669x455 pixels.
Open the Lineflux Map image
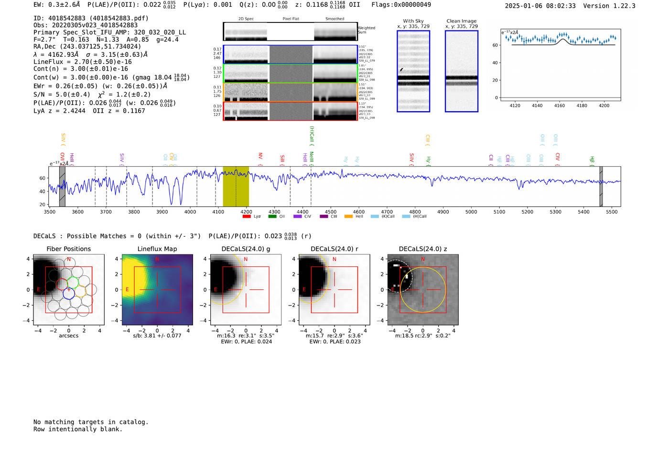(157, 290)
